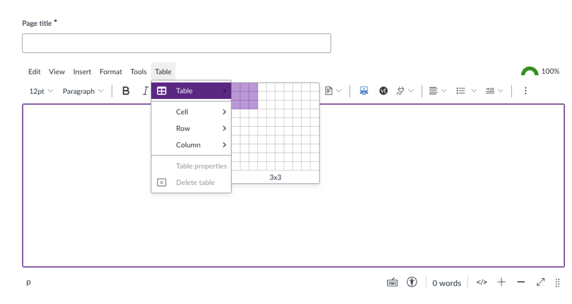Open the Insert menu
The image size is (572, 304).
[x=82, y=72]
